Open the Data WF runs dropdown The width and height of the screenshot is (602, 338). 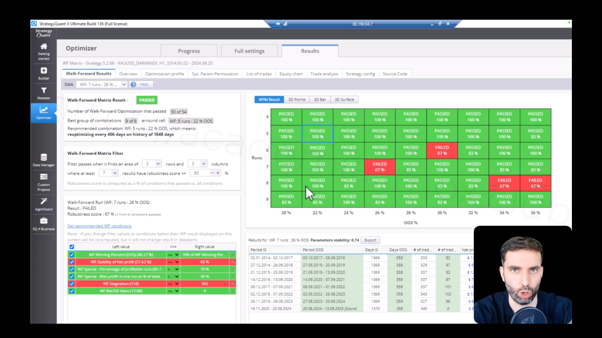tap(102, 84)
